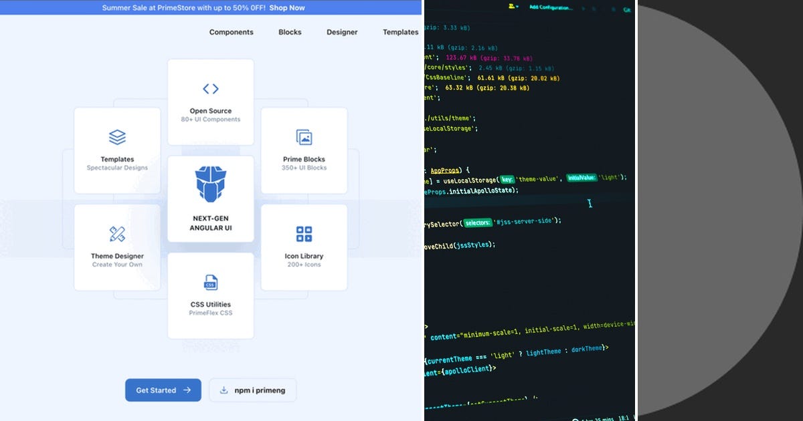Switch to the Designer nav tab
This screenshot has width=803, height=421.
point(342,31)
